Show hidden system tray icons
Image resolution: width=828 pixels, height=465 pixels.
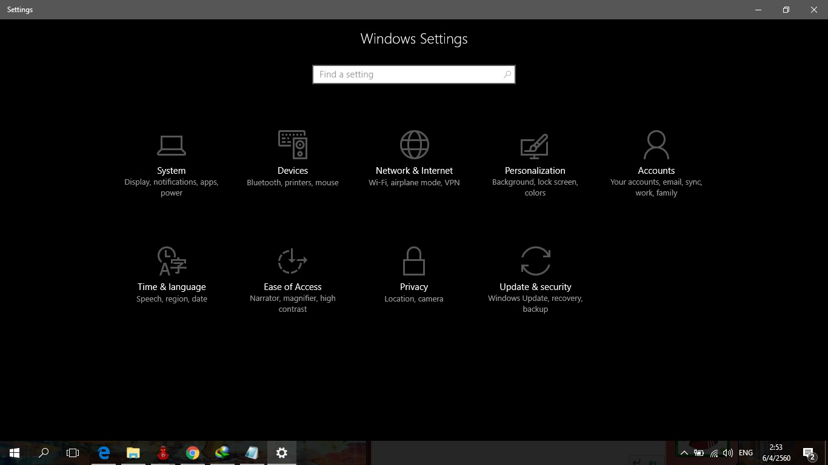coord(684,453)
